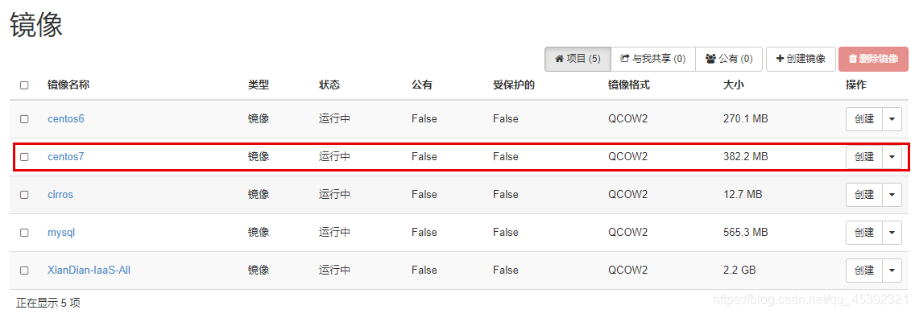Image resolution: width=915 pixels, height=314 pixels.
Task: Switch to the 公有 (0) tab
Action: click(729, 59)
